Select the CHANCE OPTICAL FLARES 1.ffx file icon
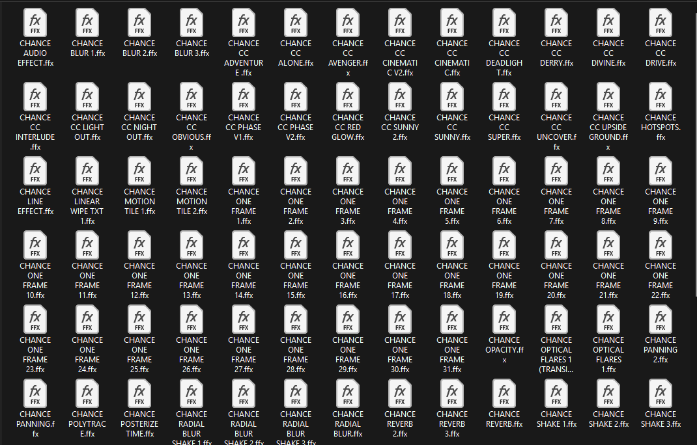 click(x=608, y=319)
